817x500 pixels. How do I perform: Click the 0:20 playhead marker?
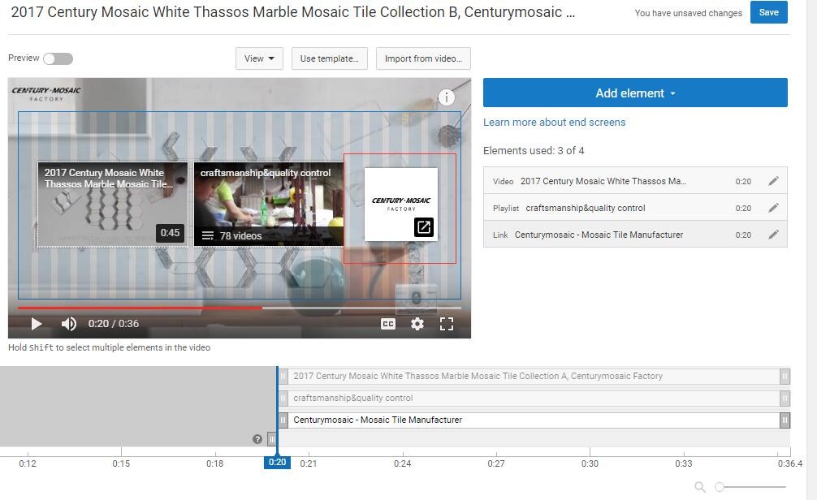(277, 462)
